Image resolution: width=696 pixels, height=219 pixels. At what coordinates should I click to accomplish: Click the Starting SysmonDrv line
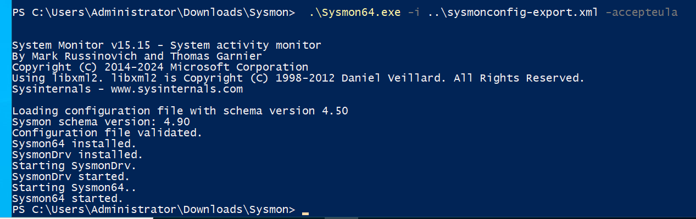coord(74,165)
